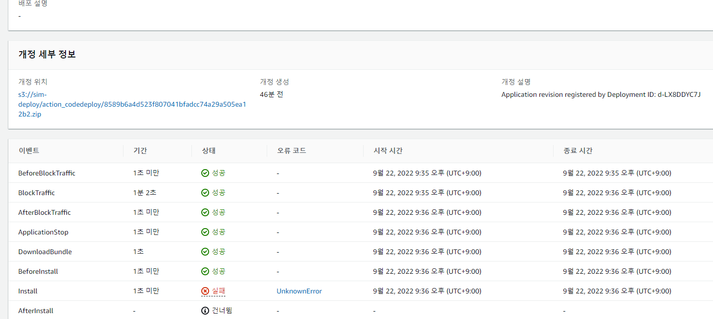Select the BeforeBlockTraffic event name

pyautogui.click(x=46, y=173)
